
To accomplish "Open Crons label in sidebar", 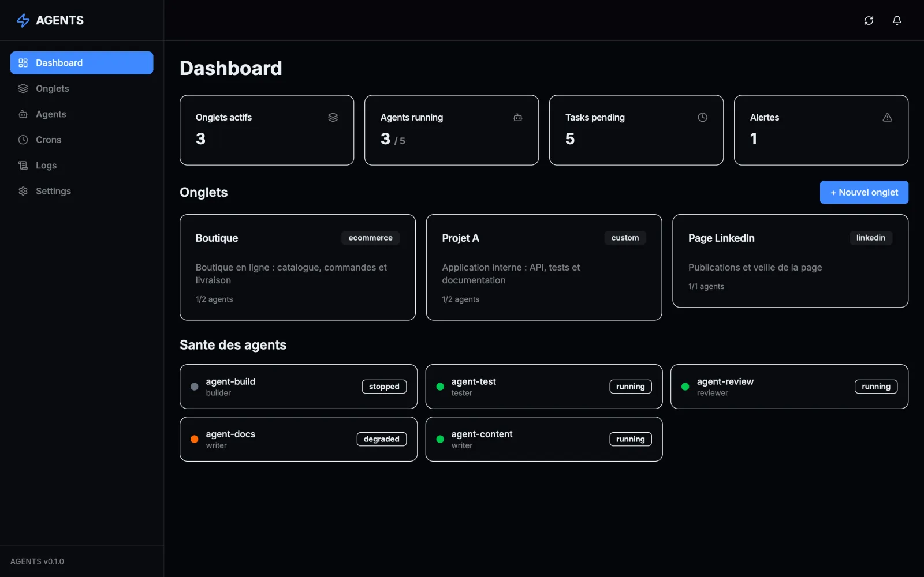I will tap(49, 140).
